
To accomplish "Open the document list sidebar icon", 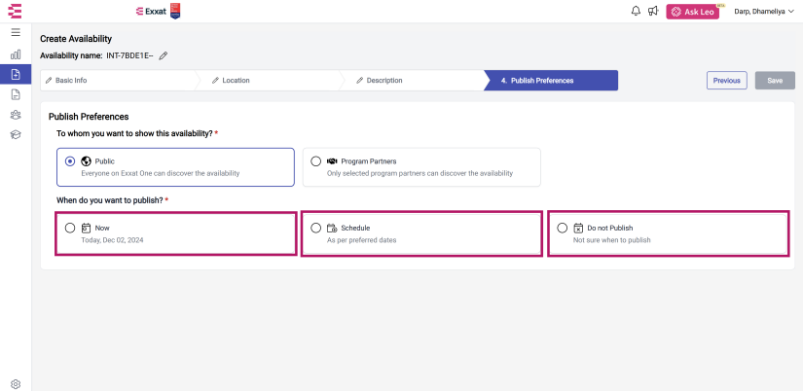I will [x=16, y=94].
